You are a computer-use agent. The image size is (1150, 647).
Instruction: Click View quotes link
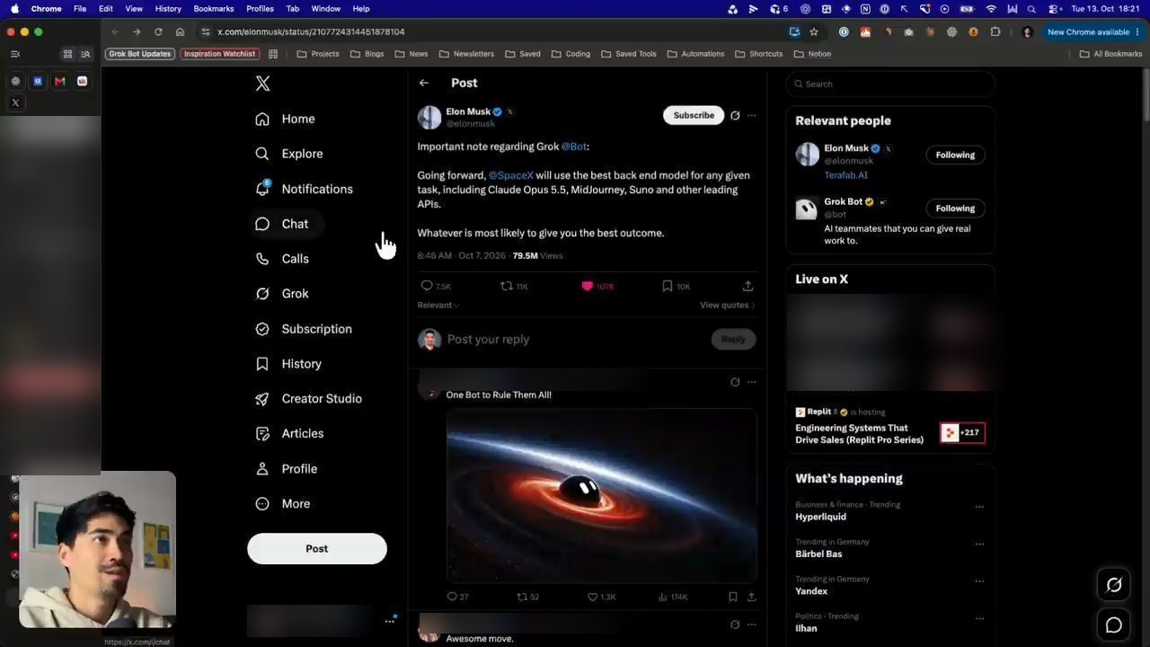[727, 306]
